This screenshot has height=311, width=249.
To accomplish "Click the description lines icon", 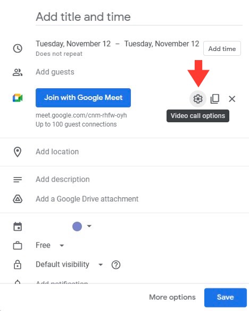I will pyautogui.click(x=18, y=180).
